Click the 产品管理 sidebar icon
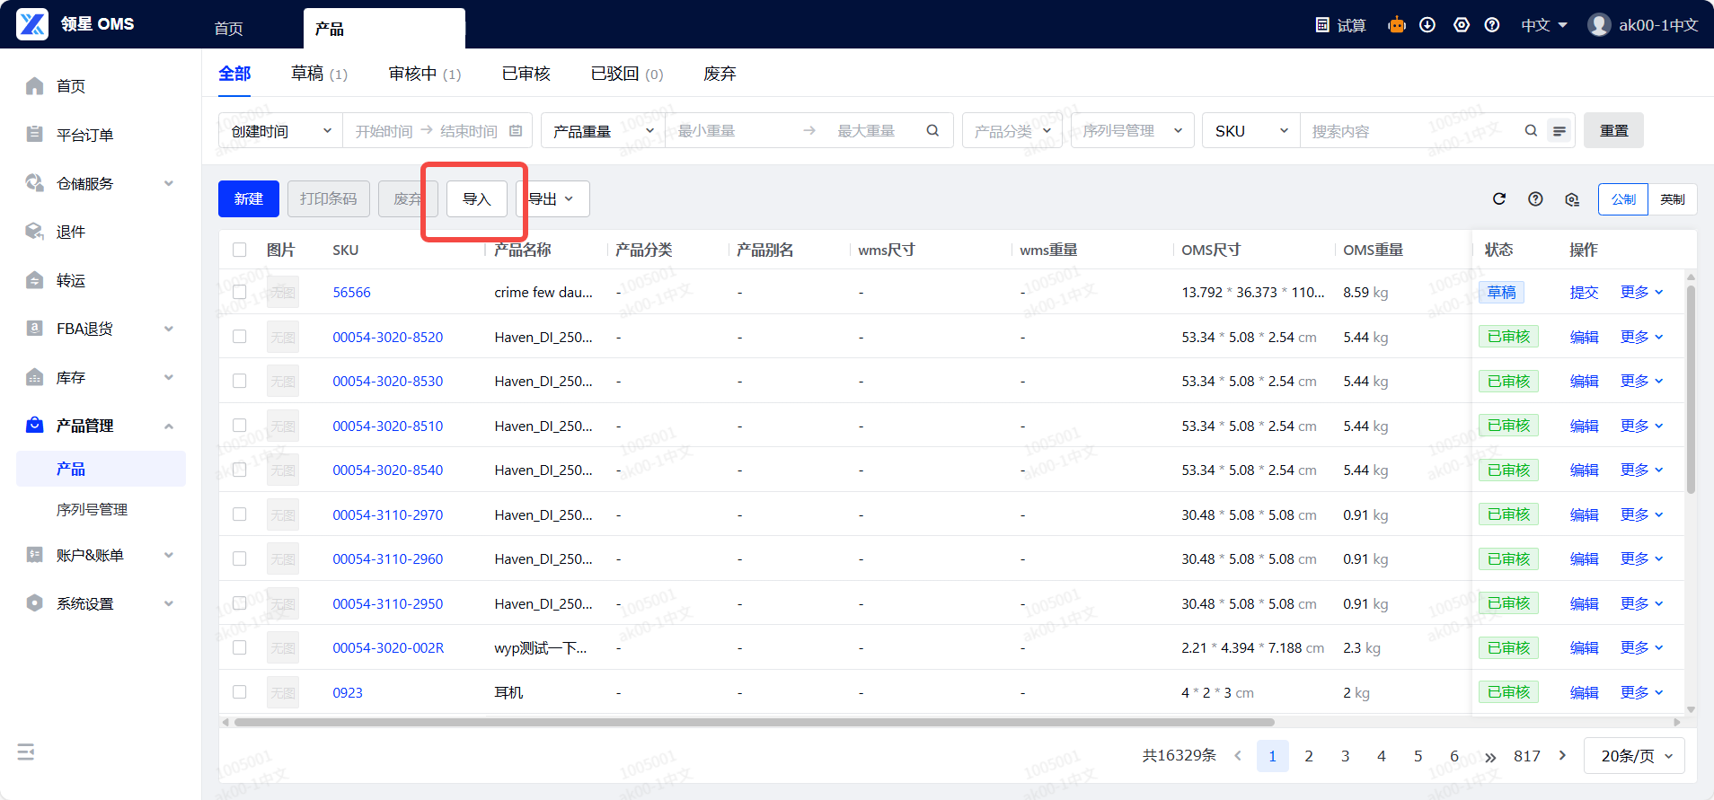The width and height of the screenshot is (1714, 800). [x=35, y=426]
